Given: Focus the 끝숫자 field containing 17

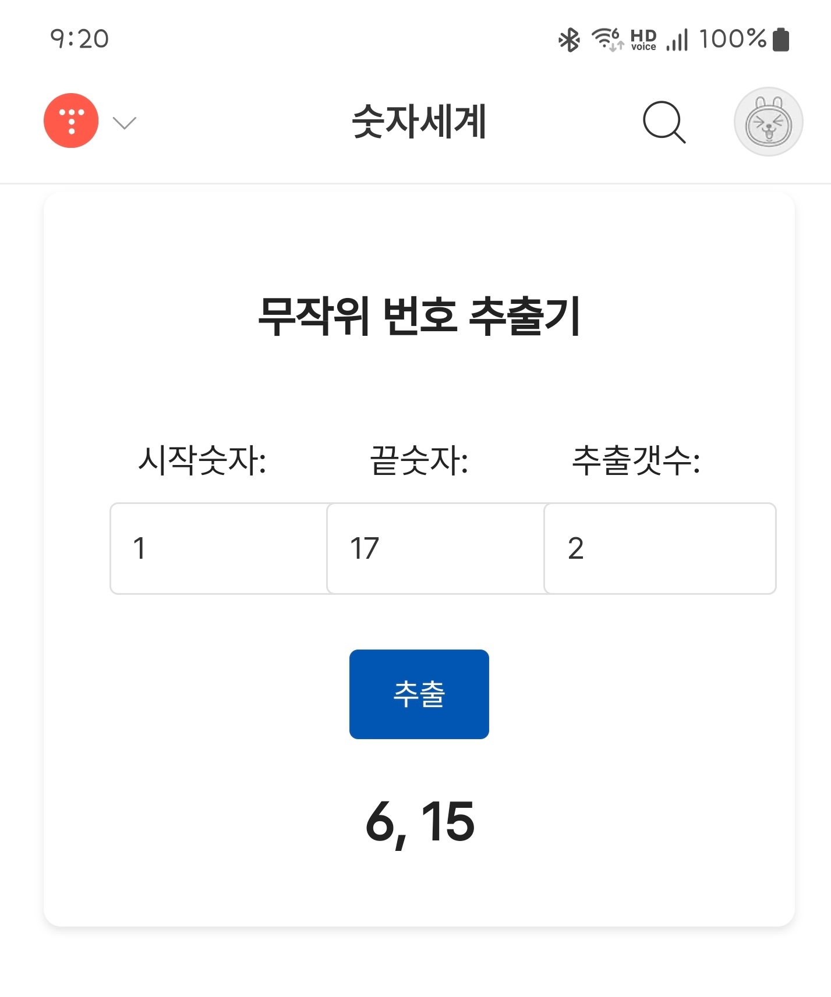Looking at the screenshot, I should 436,548.
